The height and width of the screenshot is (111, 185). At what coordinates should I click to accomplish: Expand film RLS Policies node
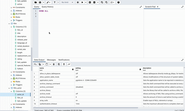click(11, 78)
